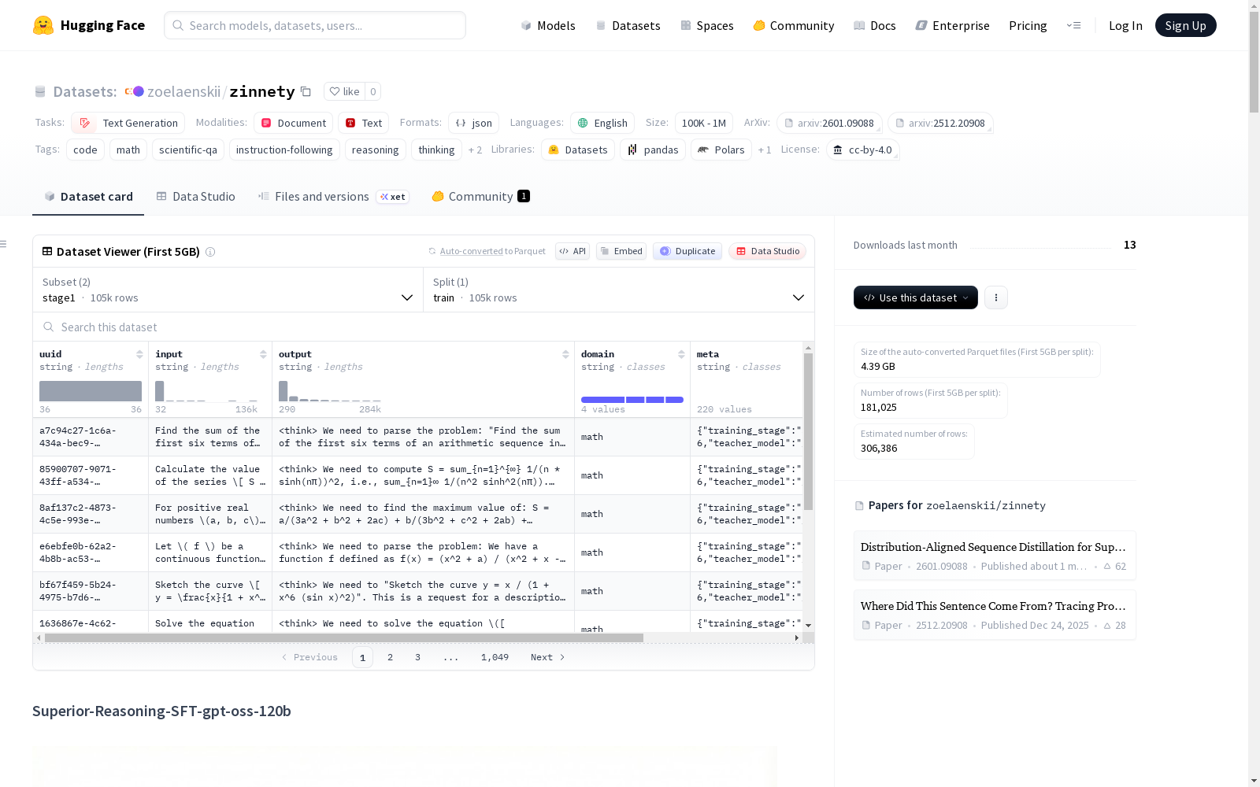This screenshot has height=787, width=1260.
Task: Like the zinnety dataset
Action: [x=344, y=91]
